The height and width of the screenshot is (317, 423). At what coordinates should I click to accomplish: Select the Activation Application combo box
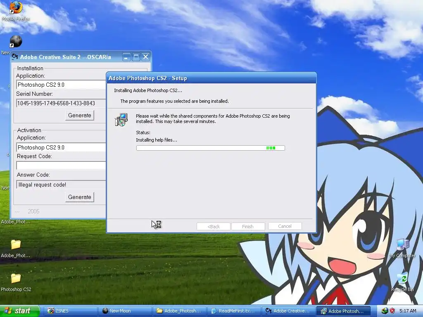click(61, 147)
